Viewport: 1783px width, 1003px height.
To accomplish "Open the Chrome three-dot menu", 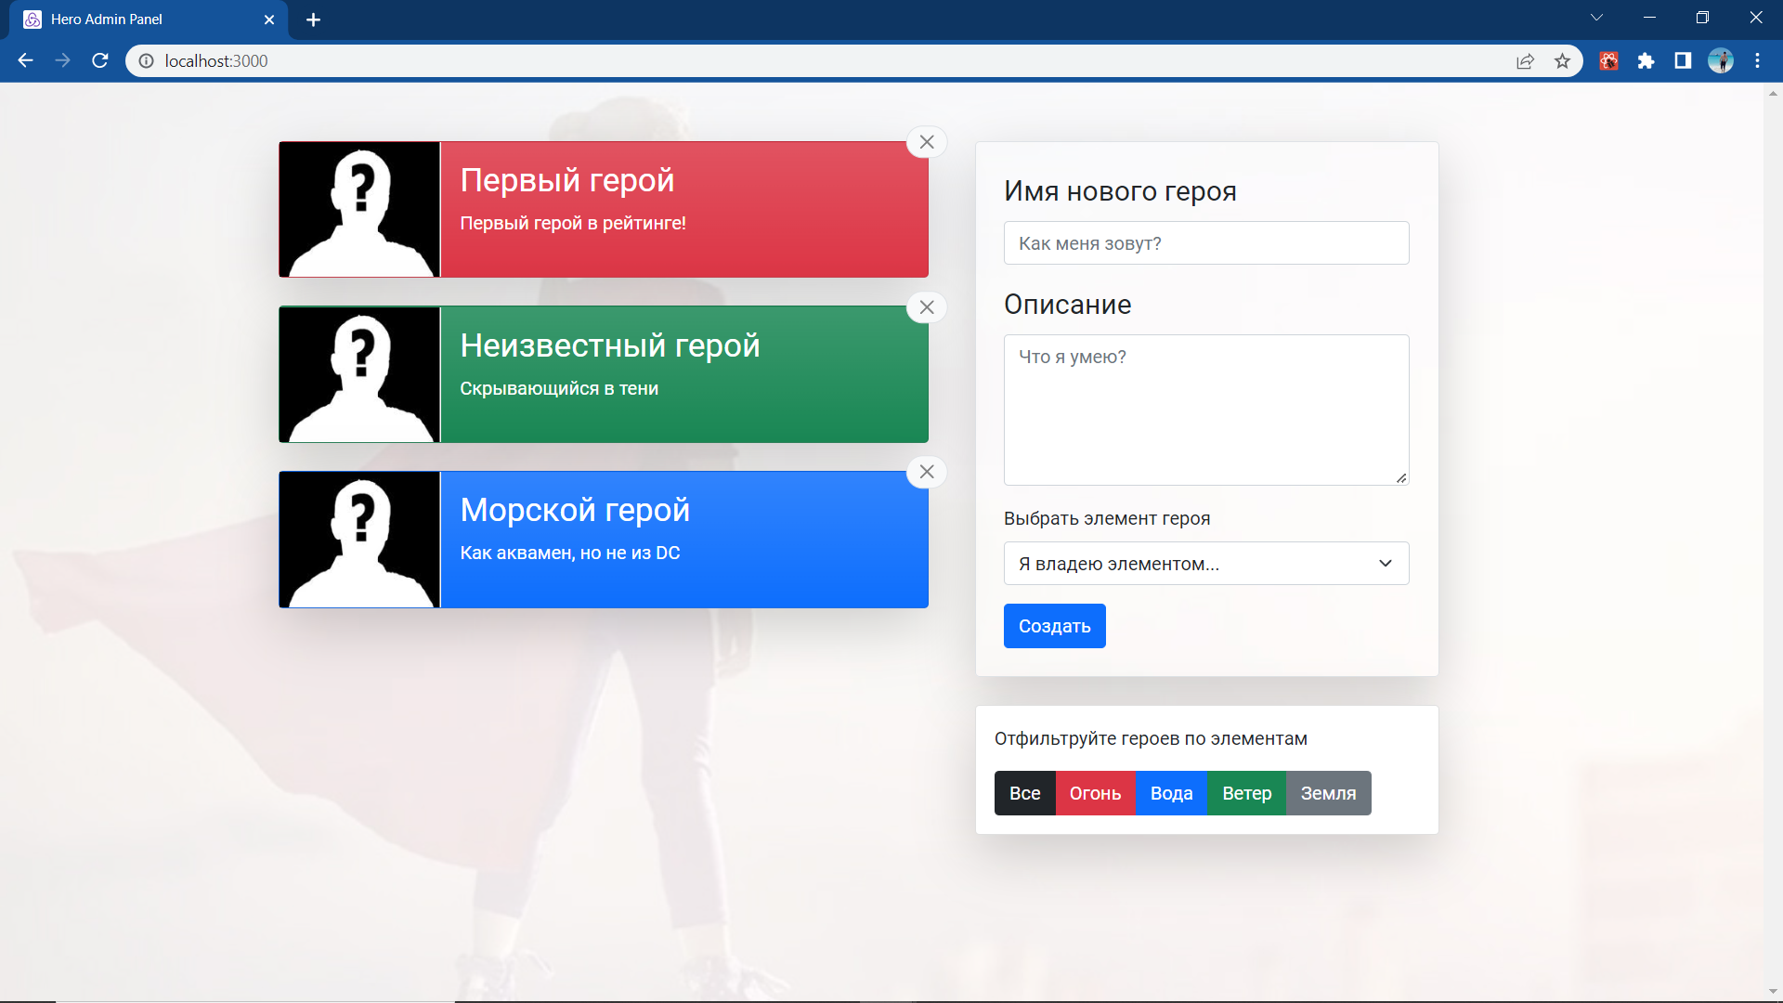I will (1758, 60).
